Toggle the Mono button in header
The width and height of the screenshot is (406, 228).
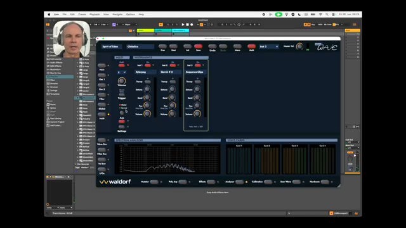point(237,46)
